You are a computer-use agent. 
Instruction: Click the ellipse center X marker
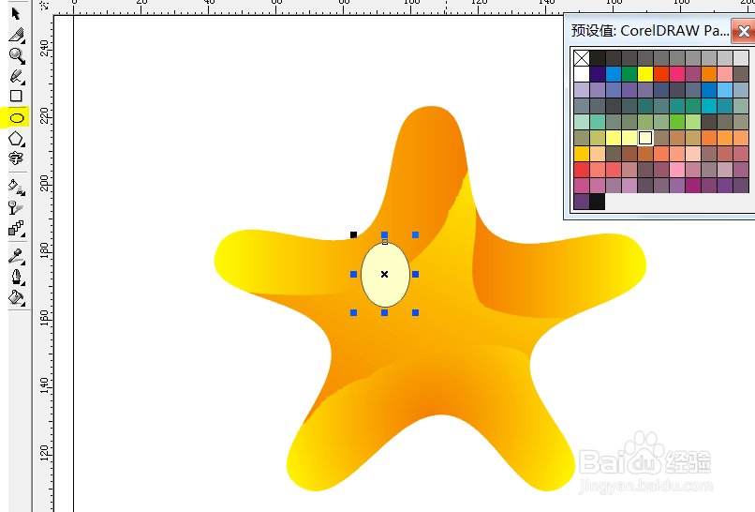[384, 275]
